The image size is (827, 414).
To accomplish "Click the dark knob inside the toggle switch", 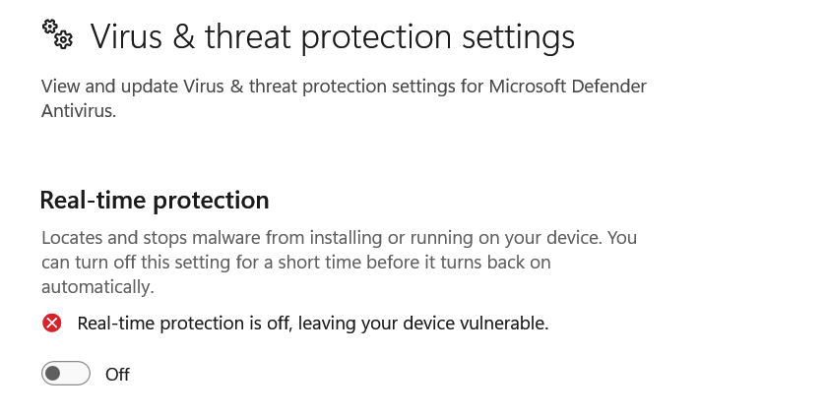I will coord(54,374).
